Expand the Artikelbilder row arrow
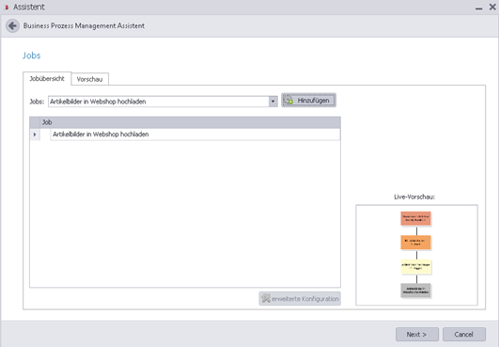Viewport: 499px width, 347px height. 35,134
